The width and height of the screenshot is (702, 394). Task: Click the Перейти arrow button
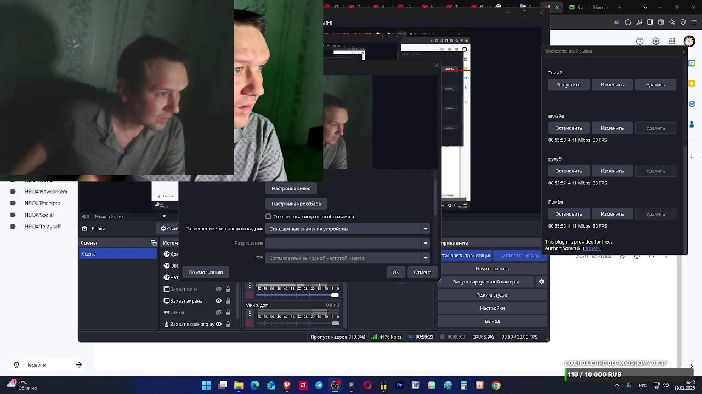coord(79,365)
